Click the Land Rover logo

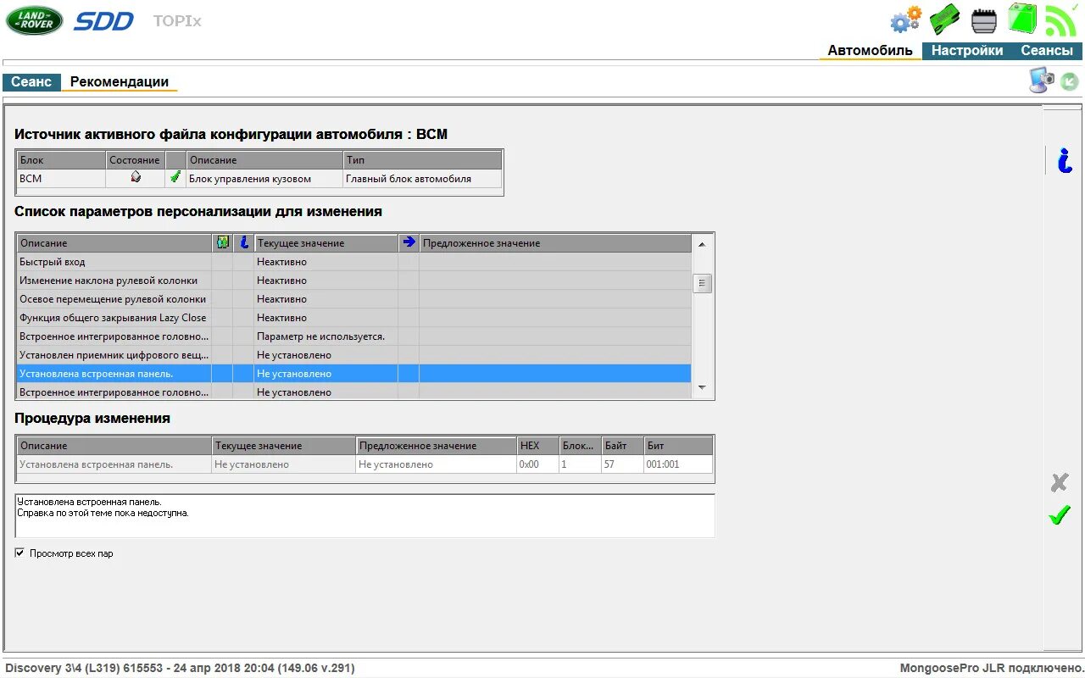point(35,20)
